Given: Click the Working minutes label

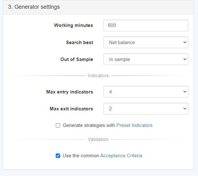Looking at the screenshot, I should (74, 25).
